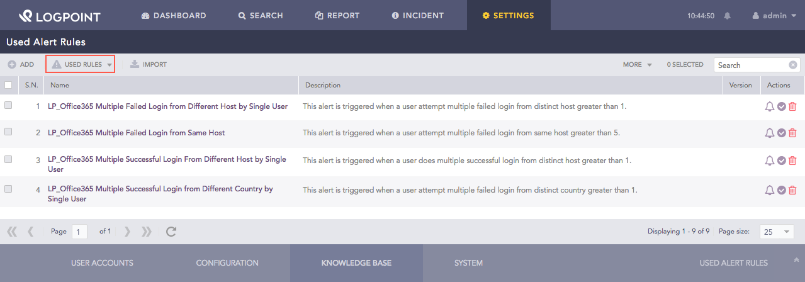Delete row 3 Successful Login Different Host rule
The width and height of the screenshot is (805, 282).
pos(792,161)
